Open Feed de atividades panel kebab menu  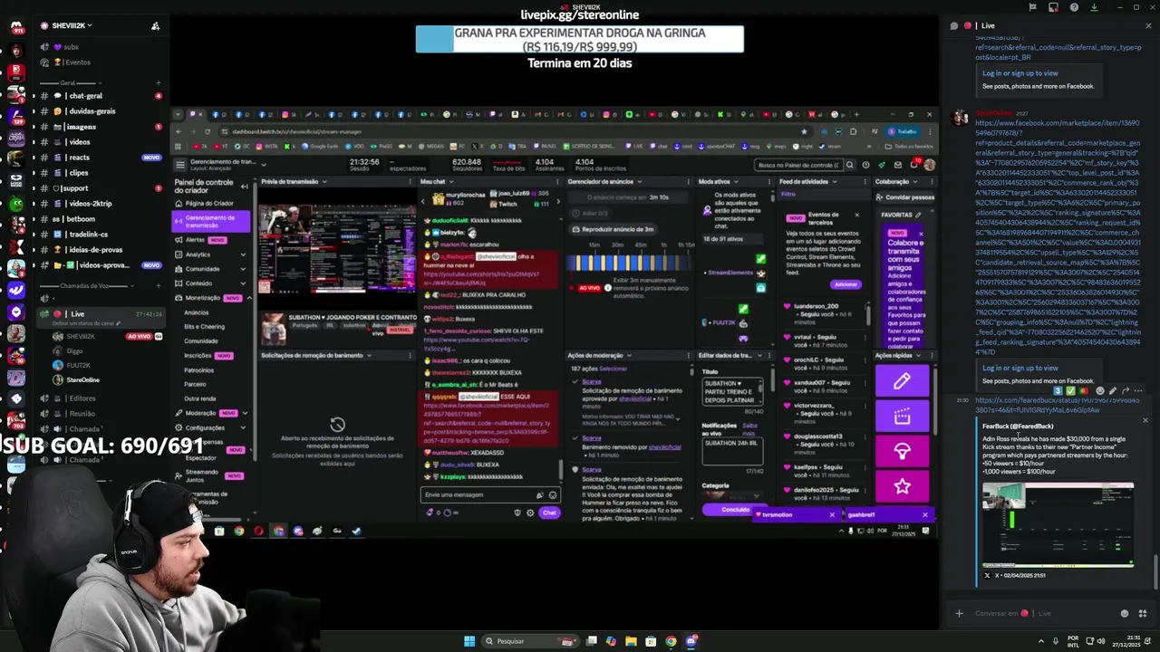[864, 182]
